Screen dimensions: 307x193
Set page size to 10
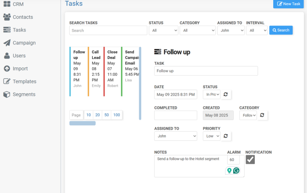(89, 115)
